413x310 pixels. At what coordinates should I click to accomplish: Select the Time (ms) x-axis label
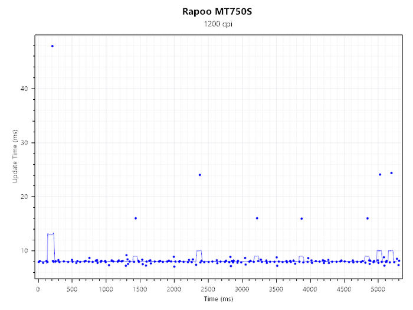coord(219,299)
